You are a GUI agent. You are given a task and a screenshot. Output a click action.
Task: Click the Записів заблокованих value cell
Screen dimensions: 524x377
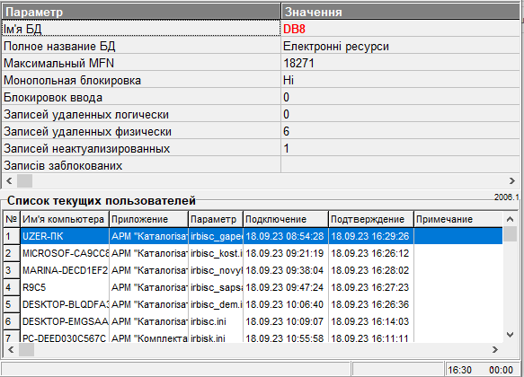click(400, 165)
